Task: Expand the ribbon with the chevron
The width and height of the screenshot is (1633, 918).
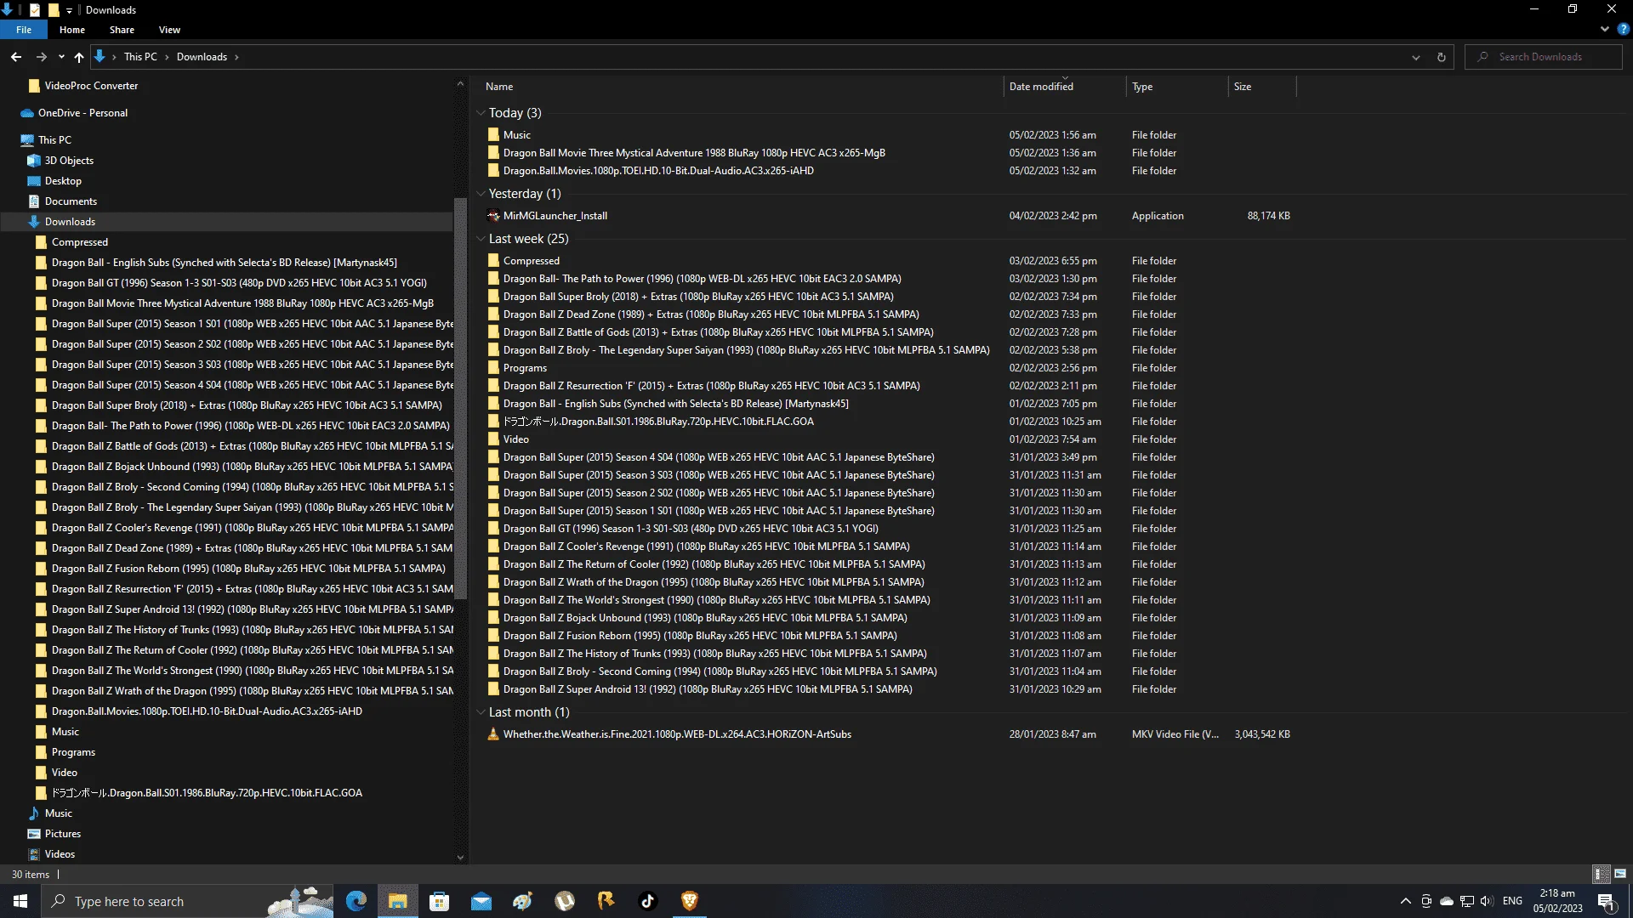Action: [x=1605, y=29]
